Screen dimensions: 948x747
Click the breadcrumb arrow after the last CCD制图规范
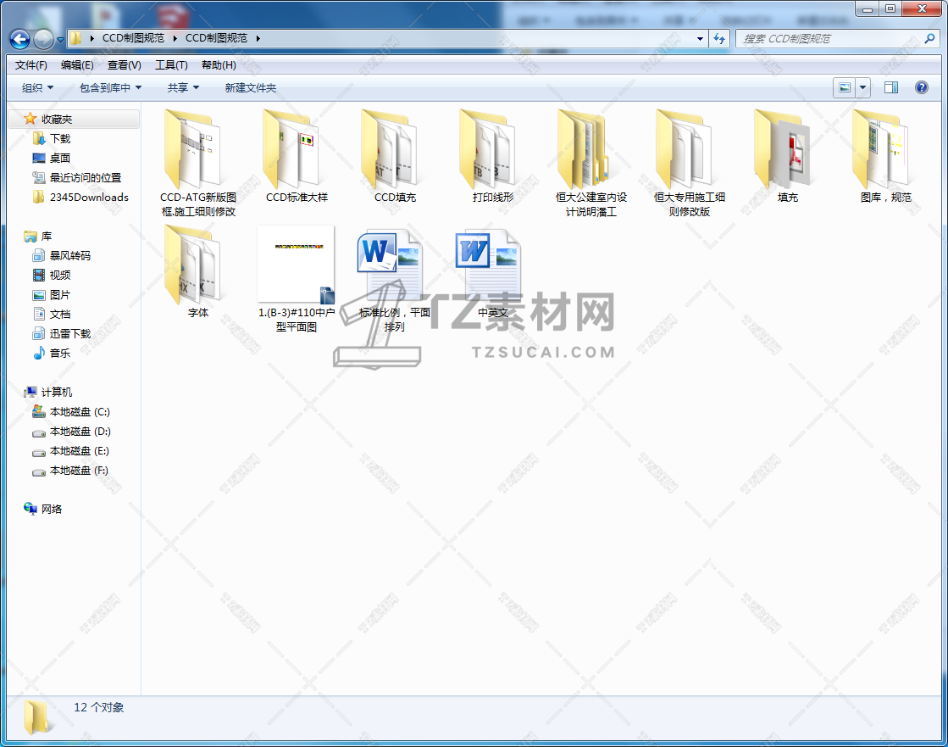(258, 39)
